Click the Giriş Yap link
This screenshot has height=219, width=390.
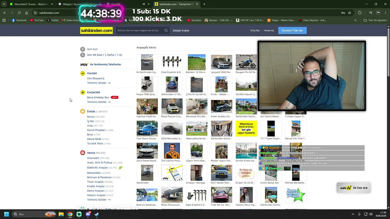[x=255, y=30]
